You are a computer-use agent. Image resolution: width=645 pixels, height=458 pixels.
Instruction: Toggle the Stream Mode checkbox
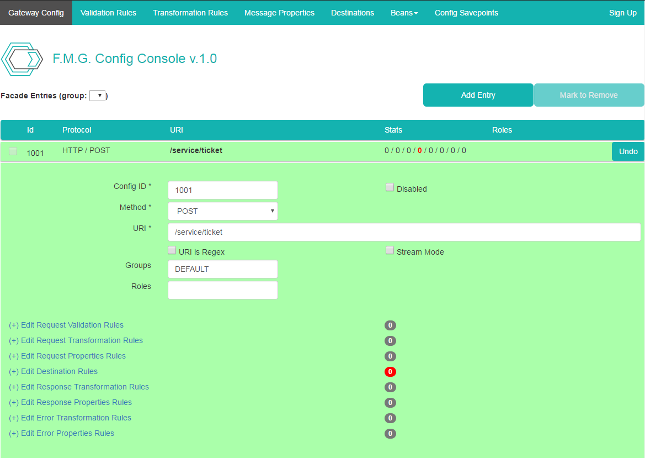pos(390,251)
